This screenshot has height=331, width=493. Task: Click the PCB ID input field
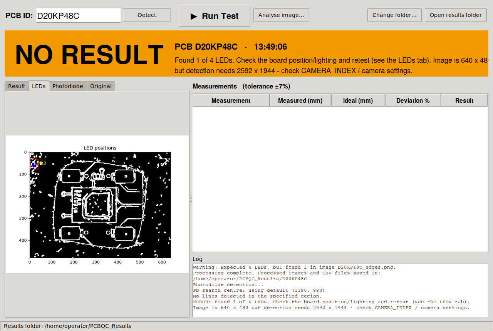click(79, 15)
